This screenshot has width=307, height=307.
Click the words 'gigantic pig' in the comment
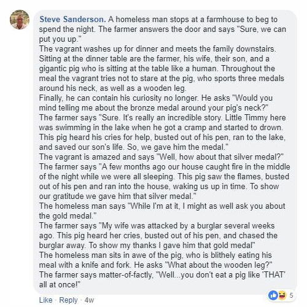pyautogui.click(x=59, y=69)
